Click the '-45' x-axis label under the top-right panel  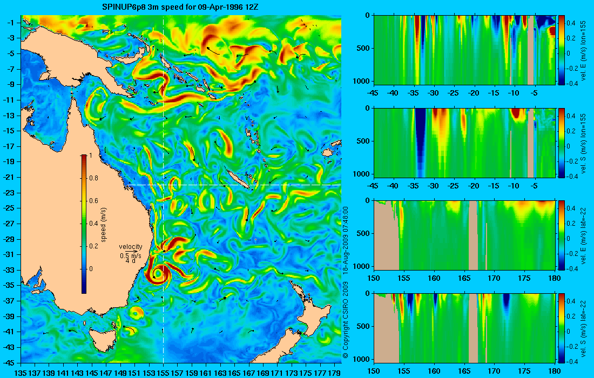point(374,93)
